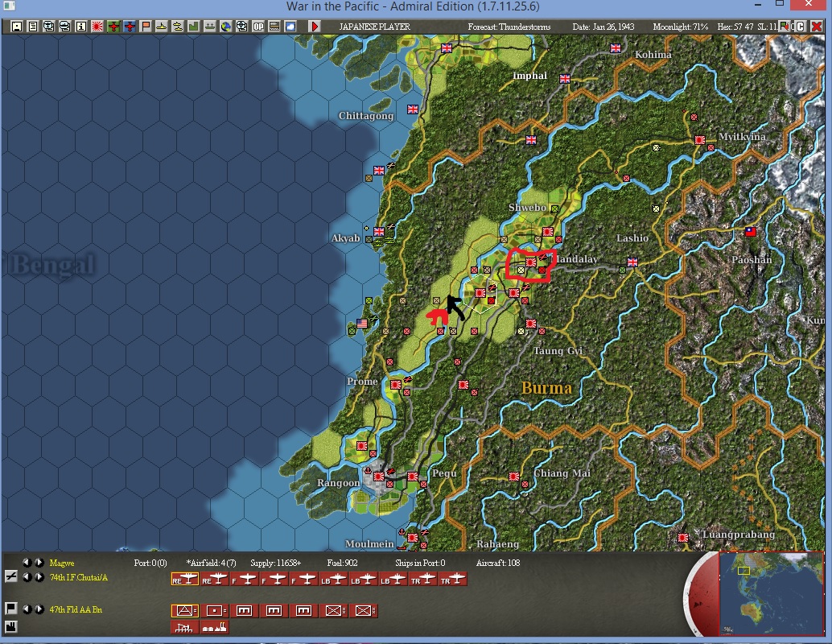Next ground unit arrow beside 47th Fld AA Bn

(39, 609)
